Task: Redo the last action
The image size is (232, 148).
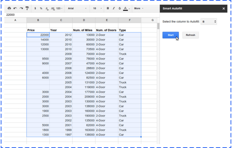Action: [x=21, y=8]
